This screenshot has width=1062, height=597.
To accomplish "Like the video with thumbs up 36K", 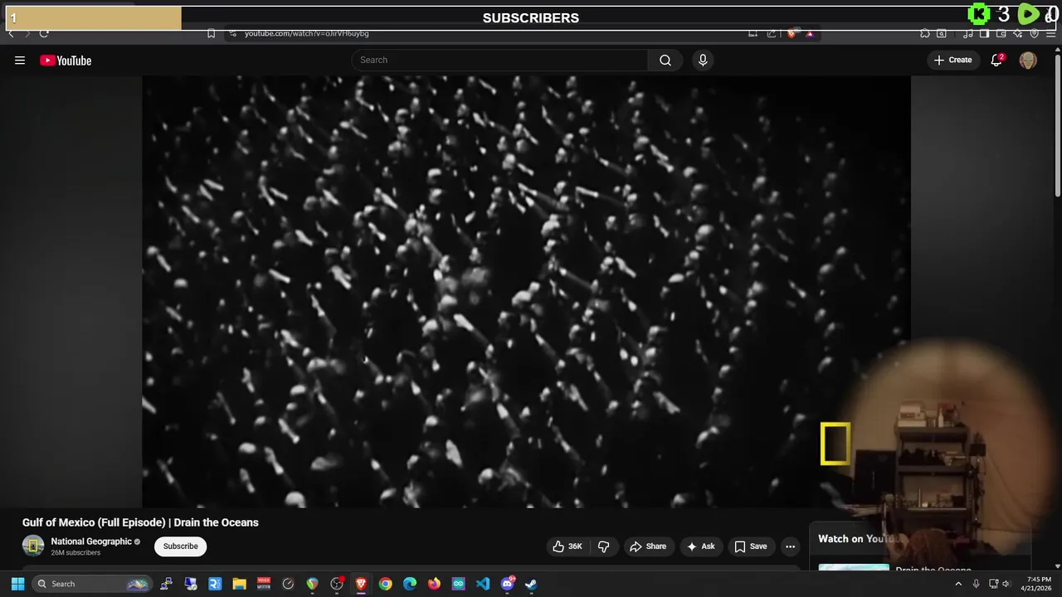I will [568, 546].
